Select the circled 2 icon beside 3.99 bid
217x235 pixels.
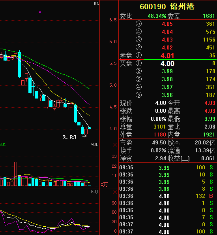click(x=138, y=71)
